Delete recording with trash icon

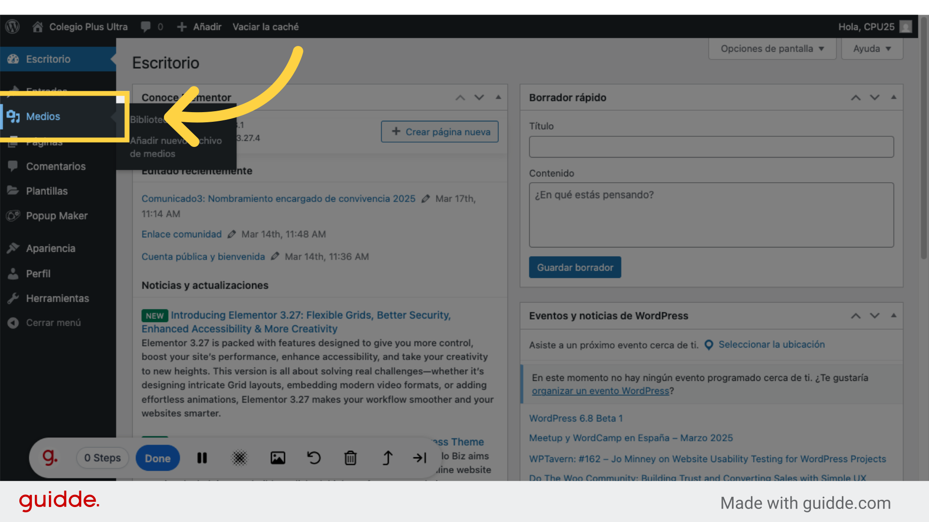click(350, 458)
